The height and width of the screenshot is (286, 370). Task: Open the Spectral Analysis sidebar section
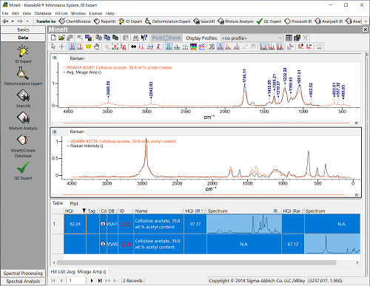[23, 281]
